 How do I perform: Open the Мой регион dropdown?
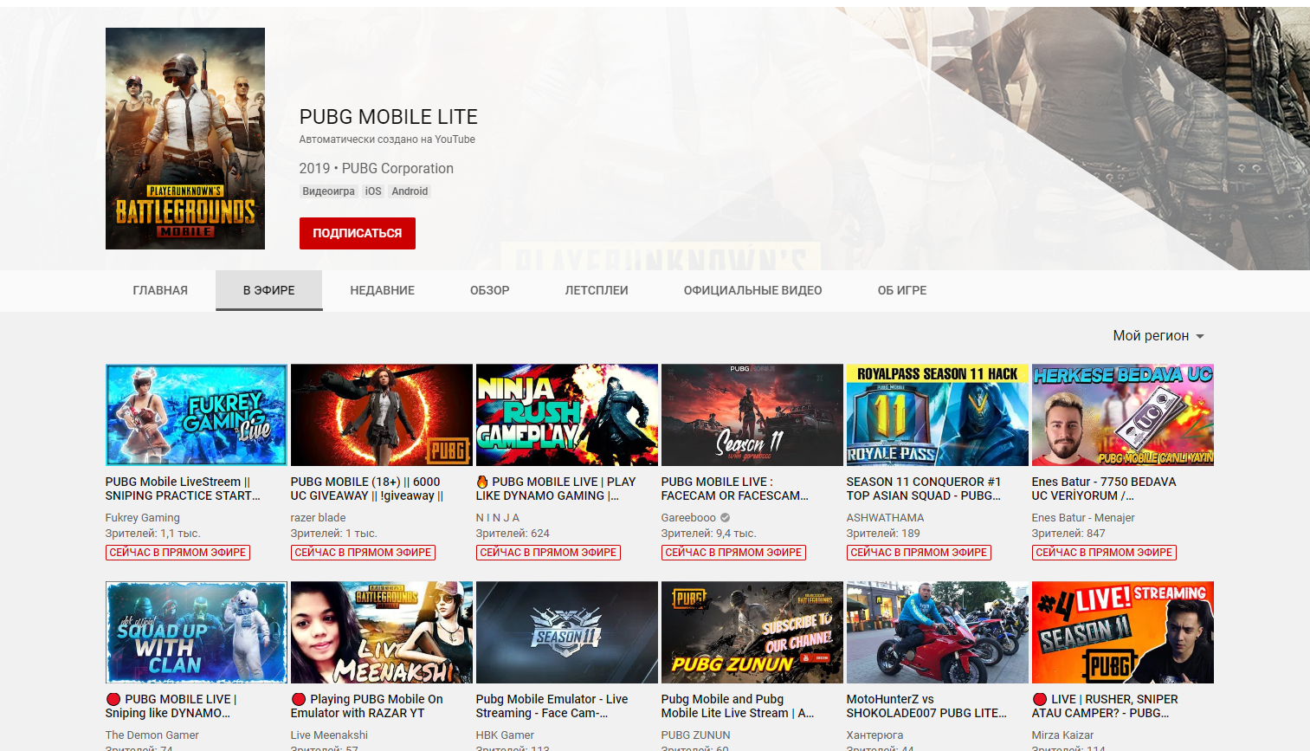(x=1158, y=336)
